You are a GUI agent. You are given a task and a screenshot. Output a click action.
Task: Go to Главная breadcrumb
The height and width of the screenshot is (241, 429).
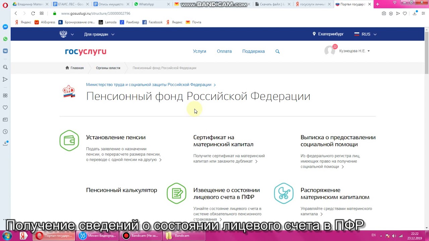[x=74, y=68]
